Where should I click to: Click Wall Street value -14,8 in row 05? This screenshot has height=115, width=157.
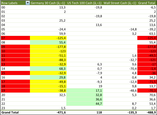120,29
